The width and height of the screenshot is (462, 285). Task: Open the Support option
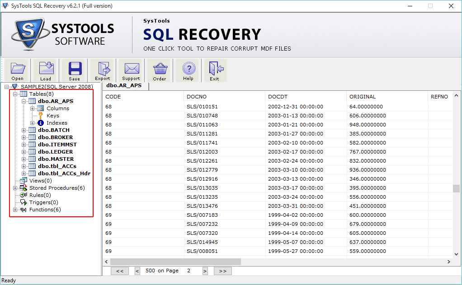(131, 70)
